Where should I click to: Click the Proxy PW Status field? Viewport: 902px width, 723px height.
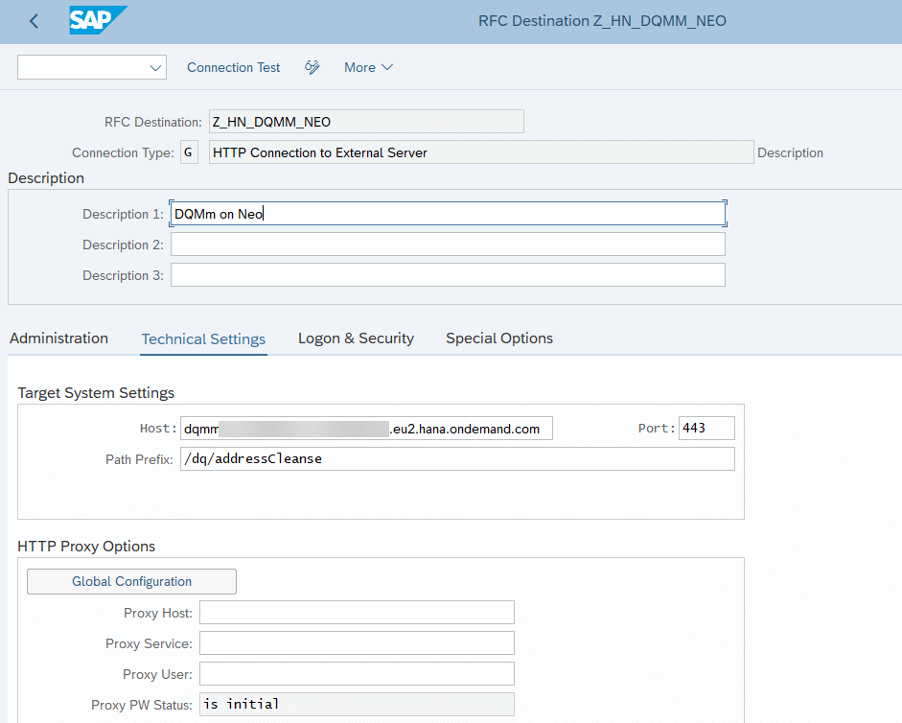pos(357,704)
